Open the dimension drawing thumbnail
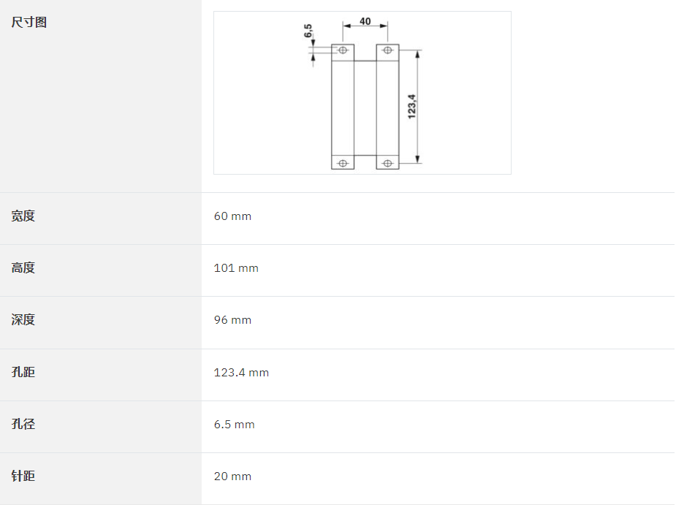The image size is (676, 505). pos(362,93)
